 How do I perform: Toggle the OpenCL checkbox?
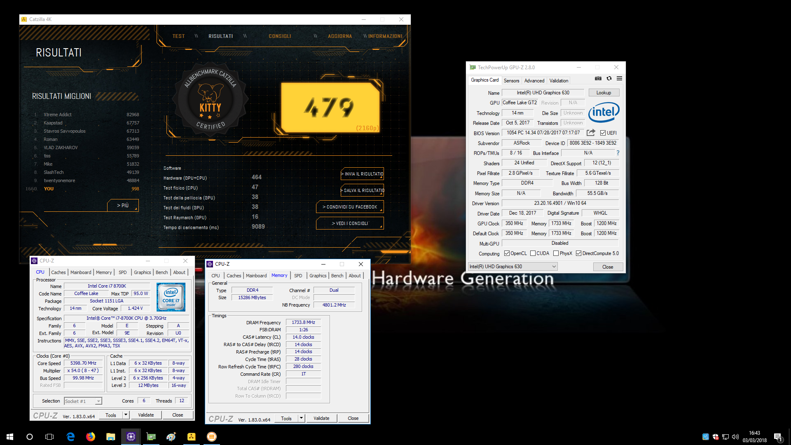[x=507, y=253]
